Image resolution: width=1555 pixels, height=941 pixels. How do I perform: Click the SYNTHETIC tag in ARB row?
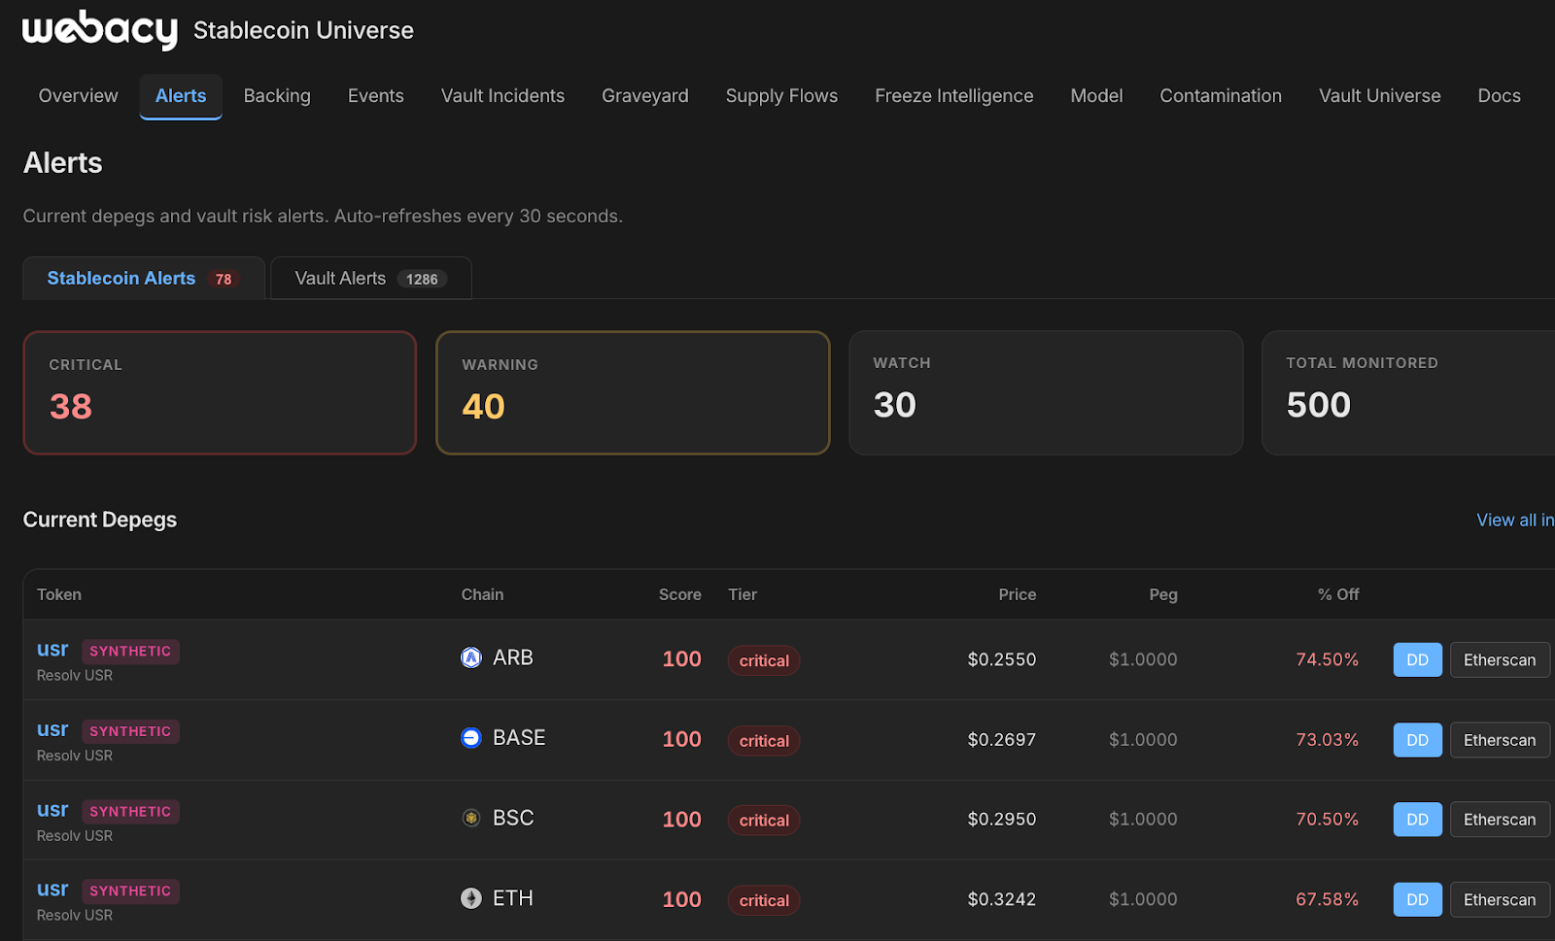[130, 652]
